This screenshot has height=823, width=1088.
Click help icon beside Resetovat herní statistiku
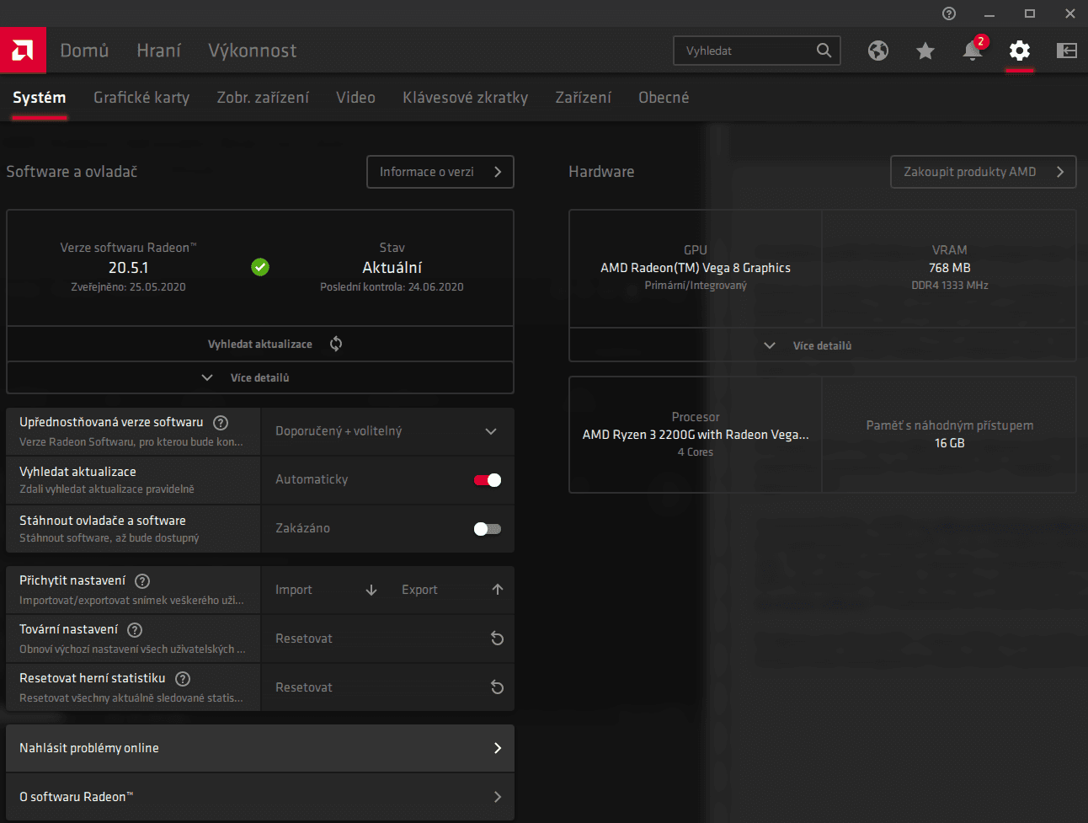(x=183, y=679)
